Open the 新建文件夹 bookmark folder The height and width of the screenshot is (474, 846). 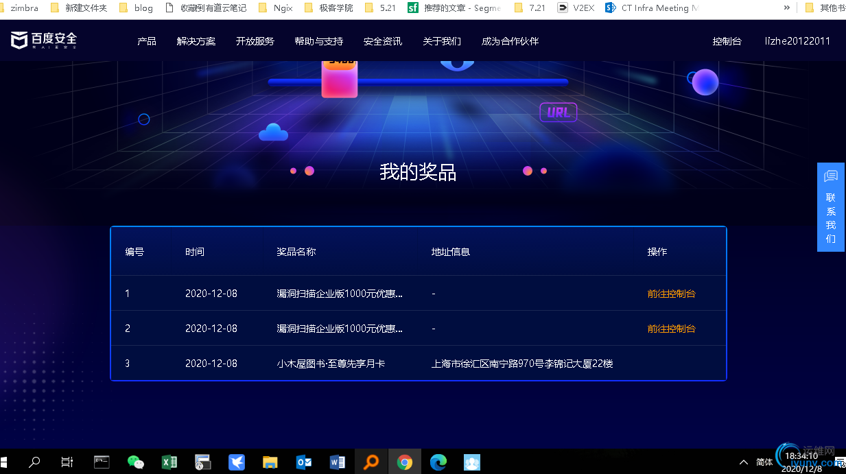pos(78,8)
